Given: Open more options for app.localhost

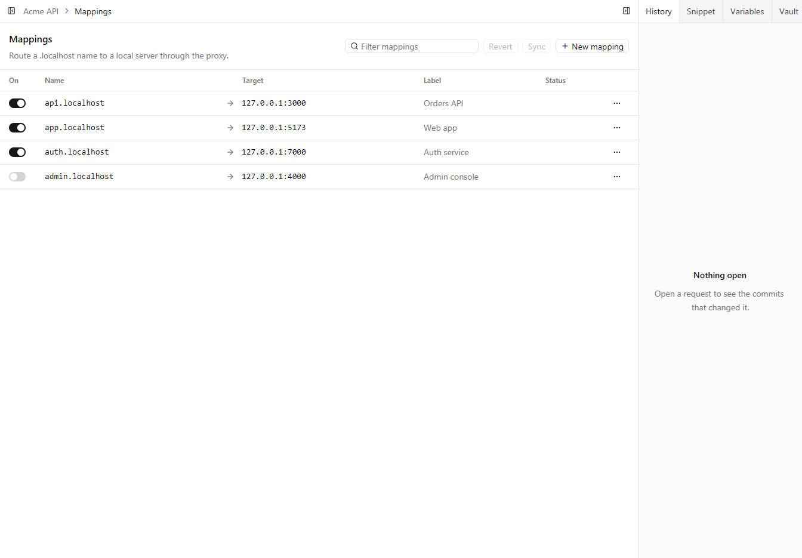Looking at the screenshot, I should click(617, 128).
